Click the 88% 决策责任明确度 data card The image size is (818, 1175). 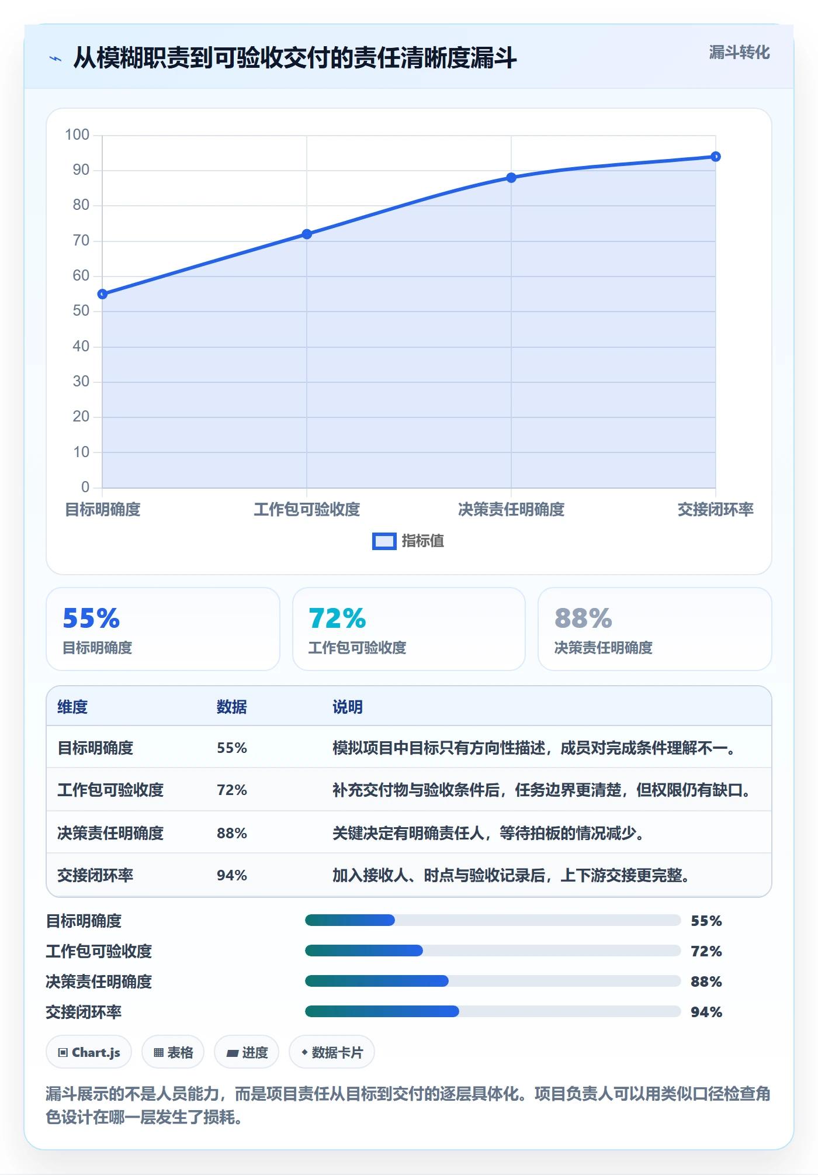(x=655, y=629)
